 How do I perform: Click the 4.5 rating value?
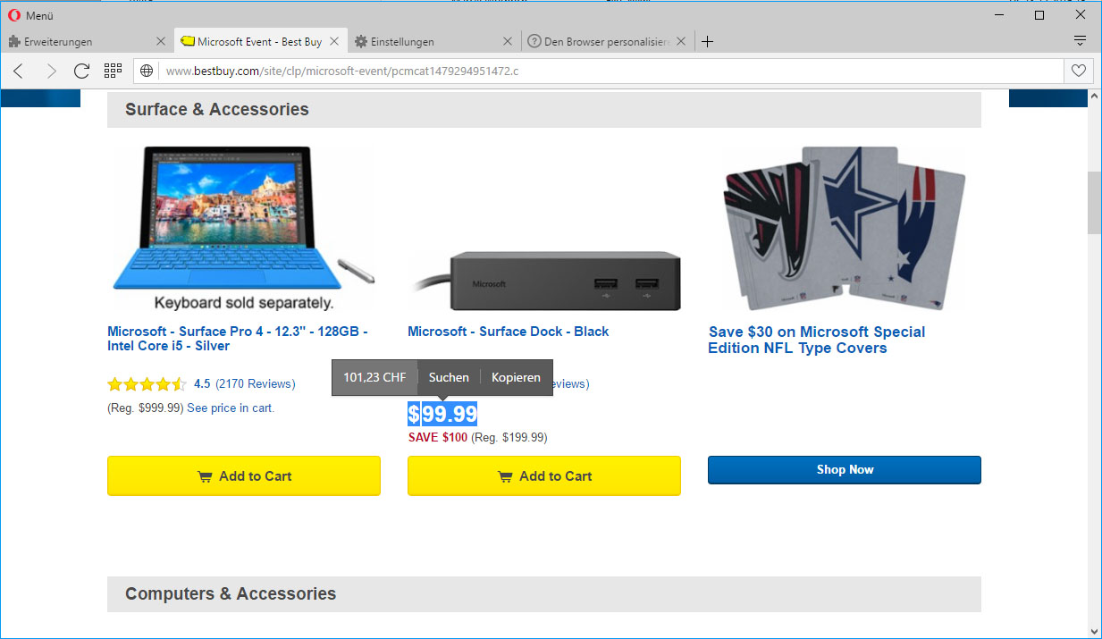click(202, 383)
